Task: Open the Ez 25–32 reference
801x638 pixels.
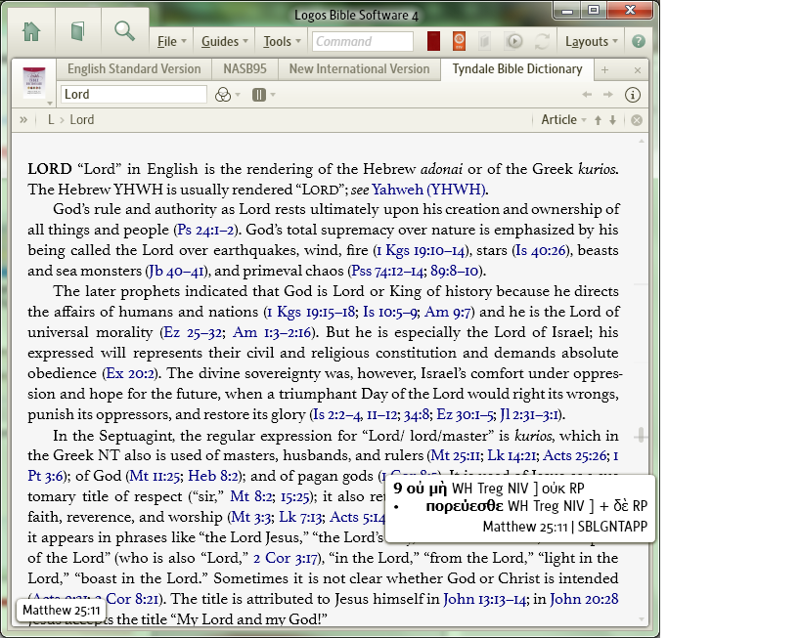Action: (192, 332)
